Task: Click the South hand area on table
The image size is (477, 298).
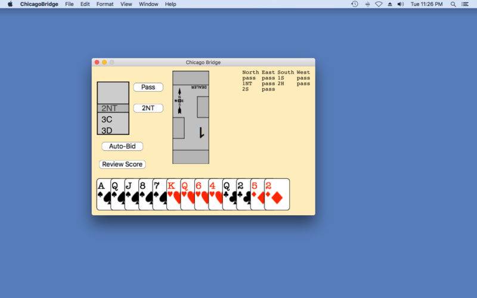Action: (x=191, y=157)
